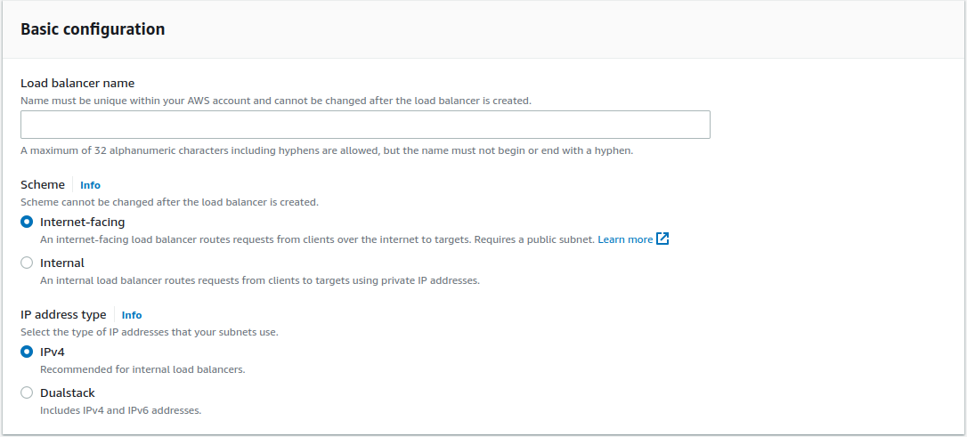967x437 pixels.
Task: Open the Info link beside Scheme
Action: [90, 185]
